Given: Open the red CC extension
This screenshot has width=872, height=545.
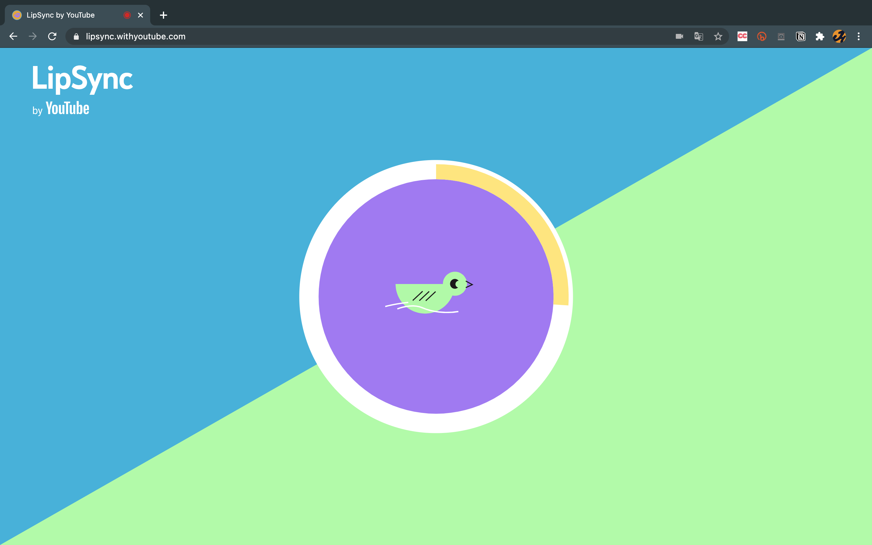Looking at the screenshot, I should tap(742, 36).
